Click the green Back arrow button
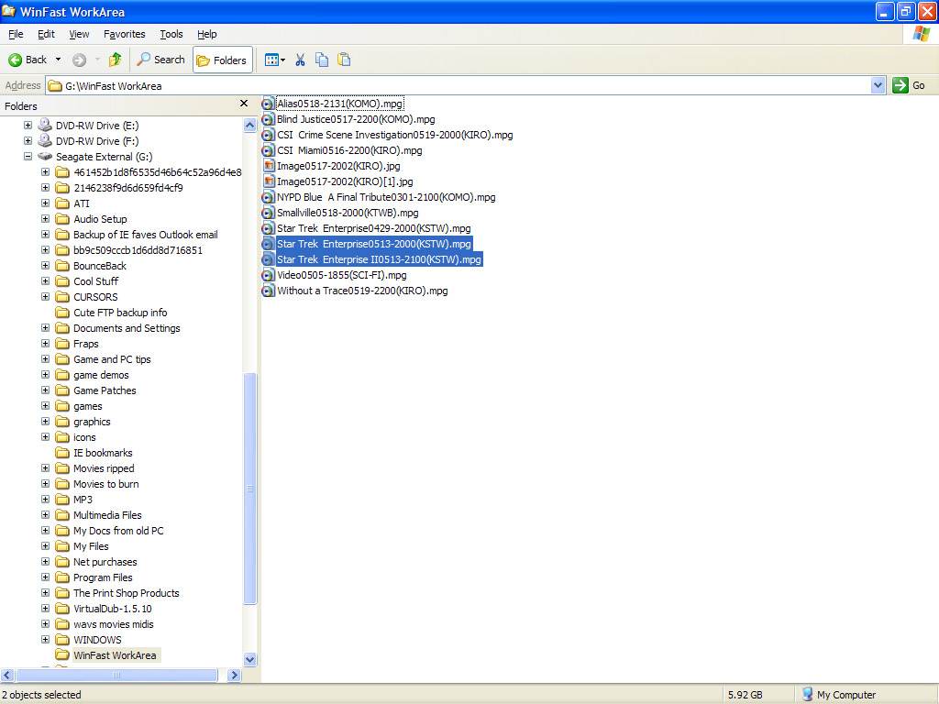939x704 pixels. [28, 60]
